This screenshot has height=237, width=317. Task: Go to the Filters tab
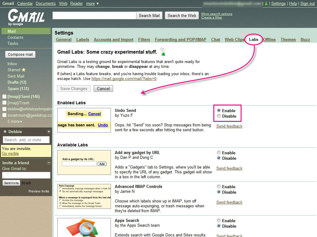(x=144, y=40)
